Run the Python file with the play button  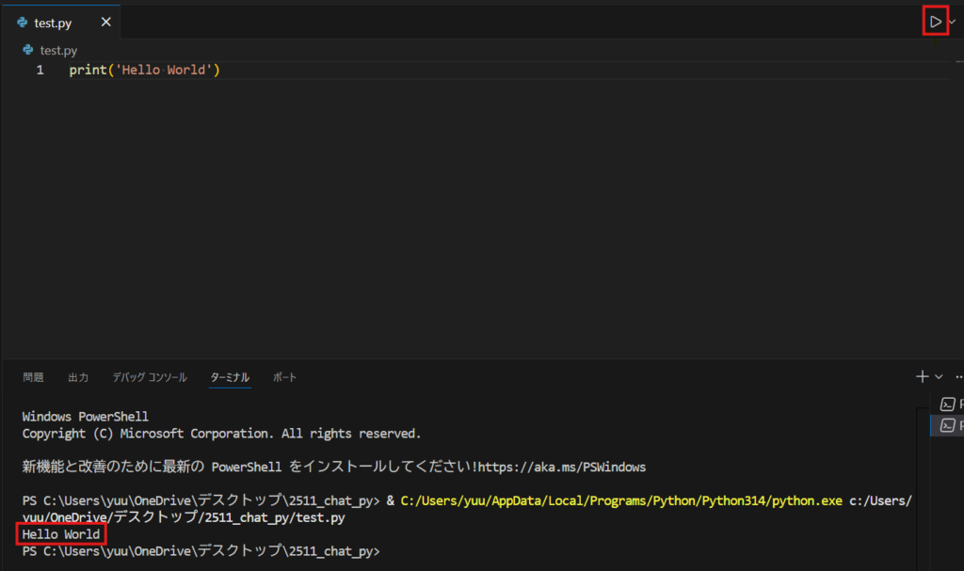(935, 21)
